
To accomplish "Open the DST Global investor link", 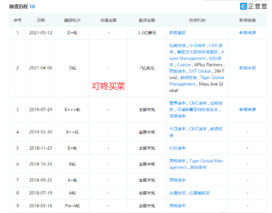I will pyautogui.click(x=200, y=71).
